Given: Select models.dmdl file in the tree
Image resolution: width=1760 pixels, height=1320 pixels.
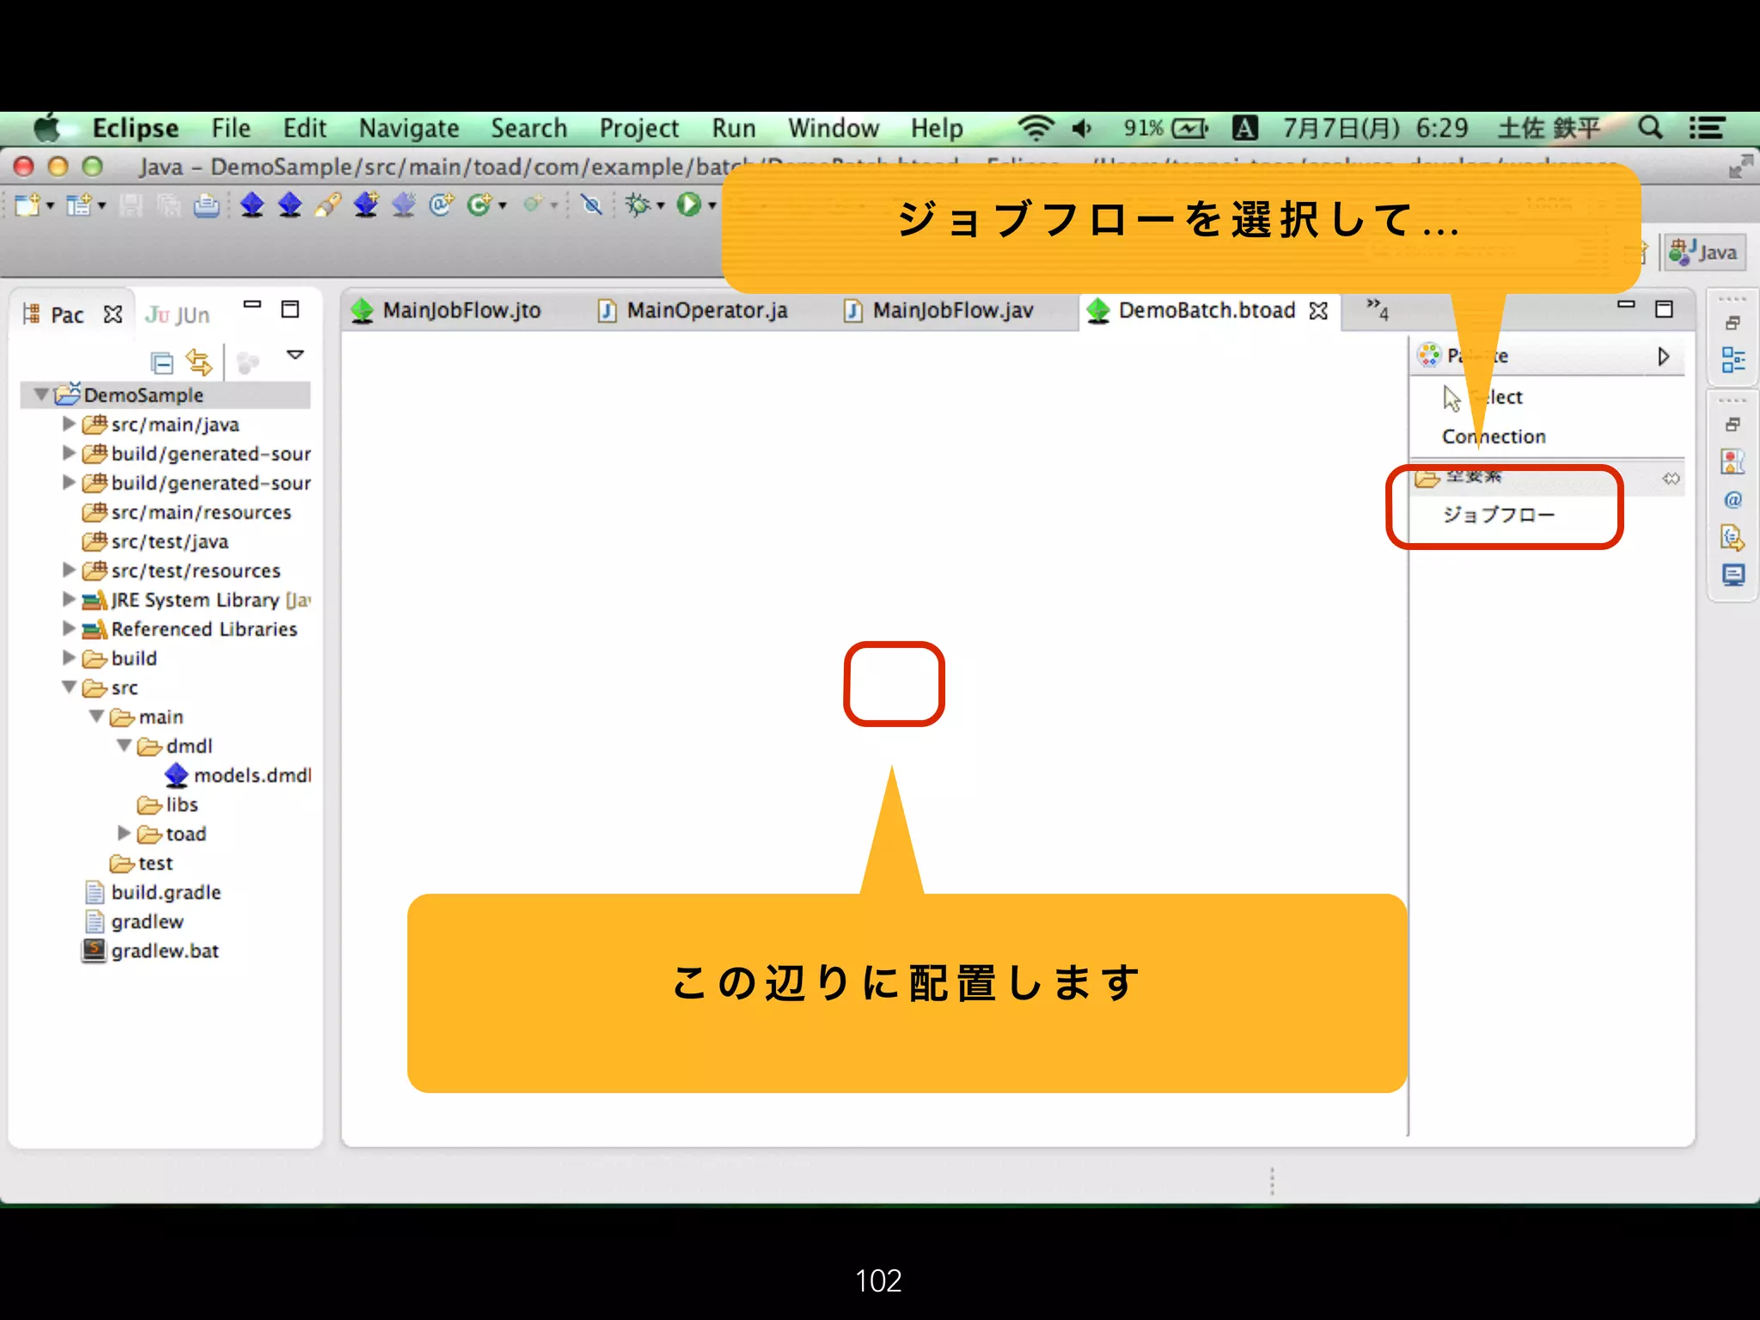Looking at the screenshot, I should [252, 775].
